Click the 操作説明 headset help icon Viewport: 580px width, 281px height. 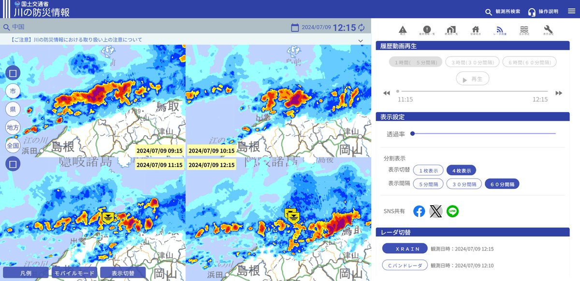pyautogui.click(x=532, y=12)
